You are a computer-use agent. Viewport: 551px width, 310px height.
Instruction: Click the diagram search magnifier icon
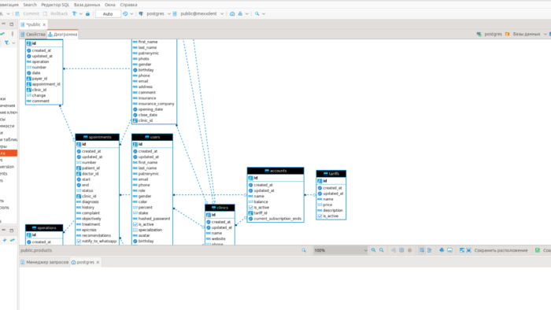click(x=304, y=250)
